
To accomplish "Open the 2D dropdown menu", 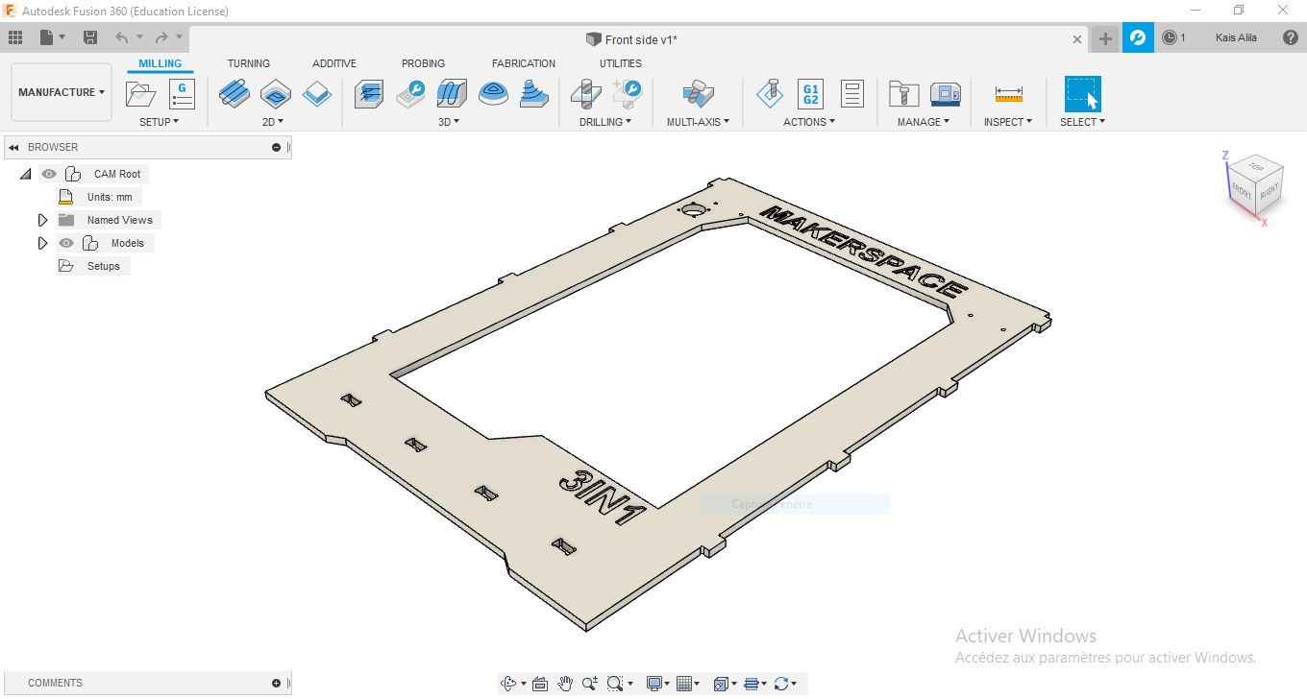I will pos(274,122).
